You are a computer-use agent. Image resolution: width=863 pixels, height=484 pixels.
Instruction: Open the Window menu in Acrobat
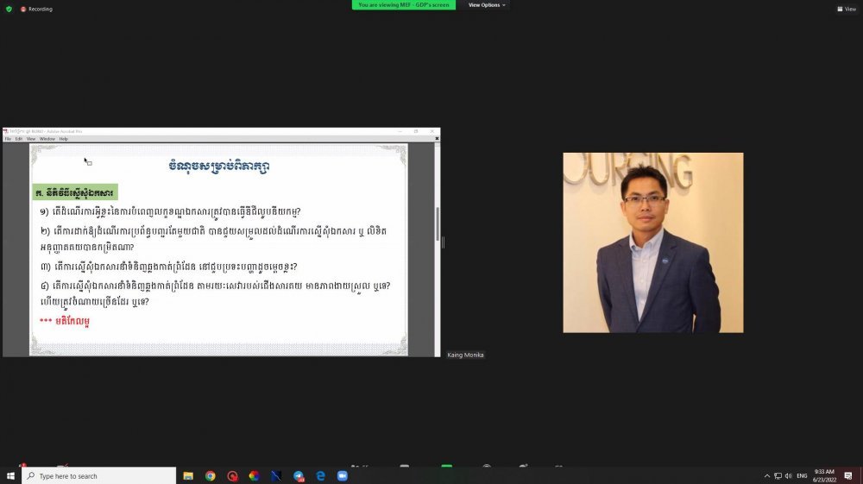(47, 139)
